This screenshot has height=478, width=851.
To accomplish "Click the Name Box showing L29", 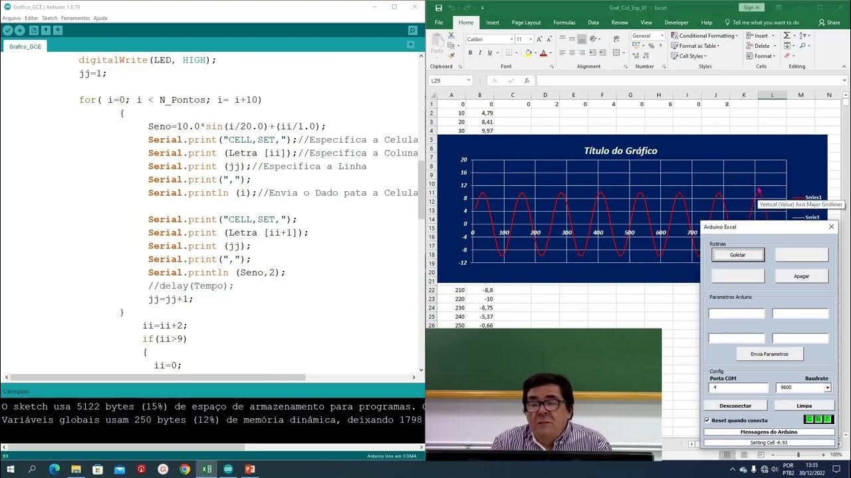I will click(451, 80).
